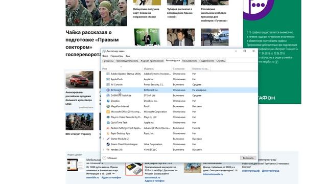Image resolution: width=327 pixels, height=184 pixels.
Task: Click the green MegaFon ad banner
Action: 272,52
